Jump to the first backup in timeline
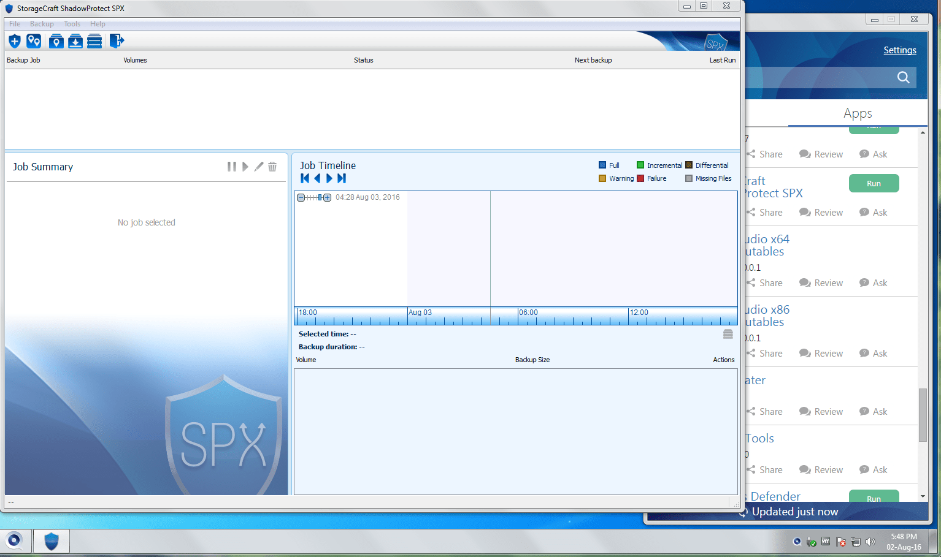The width and height of the screenshot is (941, 557). click(x=304, y=178)
